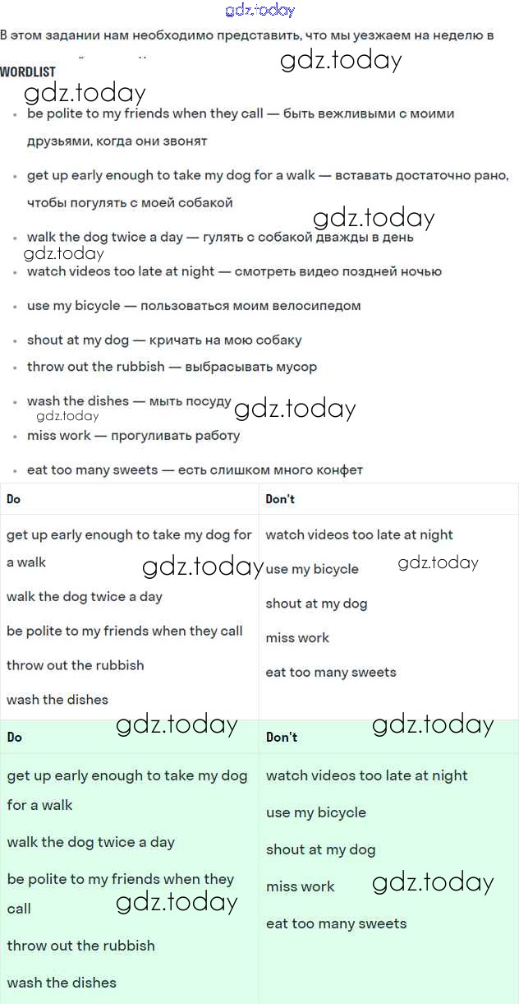Click 'walk the dog twice a day' in white table

click(85, 597)
